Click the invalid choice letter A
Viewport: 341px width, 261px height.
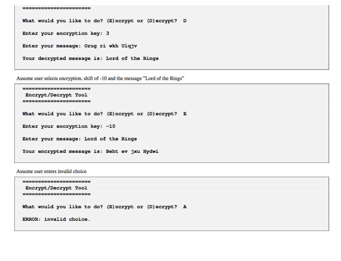coord(185,207)
